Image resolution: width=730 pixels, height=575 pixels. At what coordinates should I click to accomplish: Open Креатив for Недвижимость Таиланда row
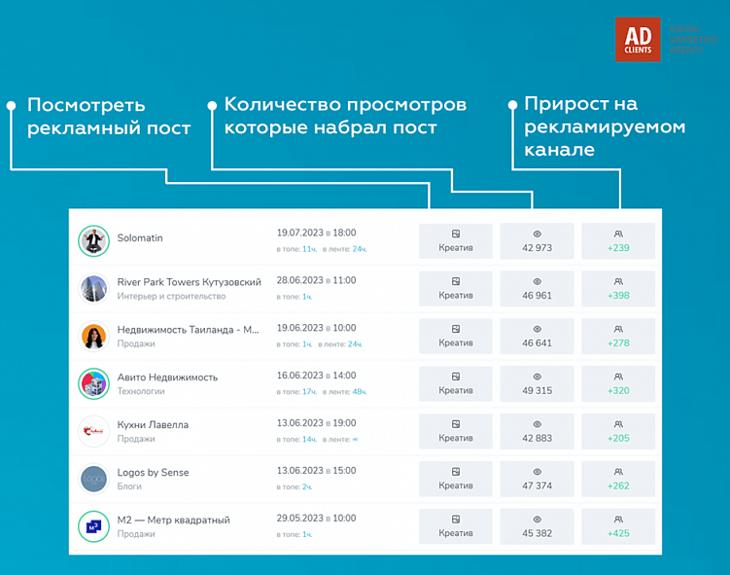pos(455,336)
